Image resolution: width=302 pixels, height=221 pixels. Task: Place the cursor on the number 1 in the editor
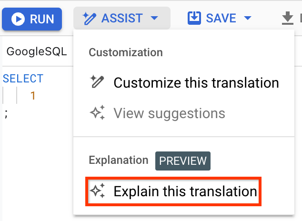point(33,96)
